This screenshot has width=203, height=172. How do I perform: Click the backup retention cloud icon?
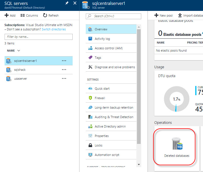[90, 107]
